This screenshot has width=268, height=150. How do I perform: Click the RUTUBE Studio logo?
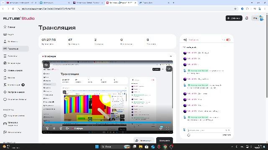(x=19, y=18)
